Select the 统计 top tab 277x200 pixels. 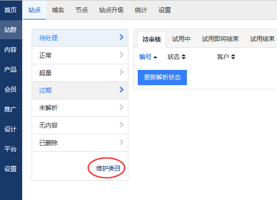pyautogui.click(x=141, y=10)
